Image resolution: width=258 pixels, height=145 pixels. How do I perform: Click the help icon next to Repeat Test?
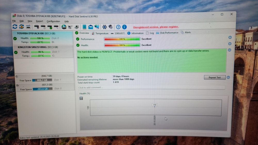(228, 77)
